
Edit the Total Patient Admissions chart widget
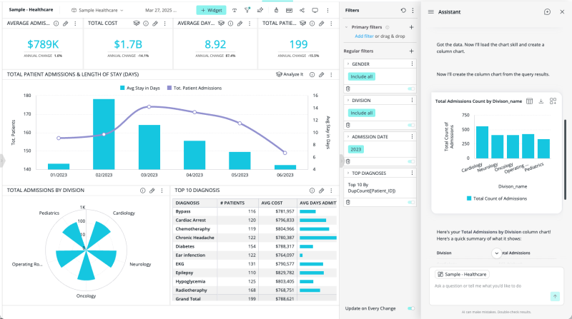pos(321,74)
